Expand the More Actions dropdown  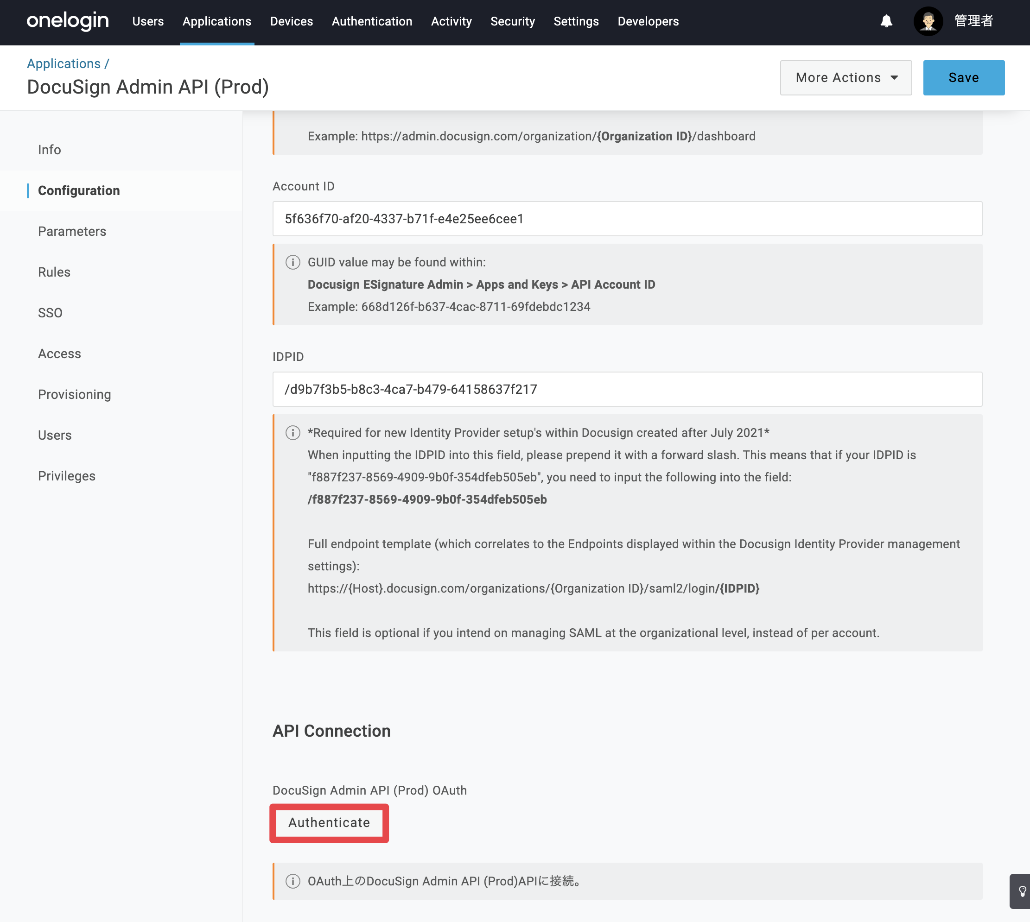point(846,77)
